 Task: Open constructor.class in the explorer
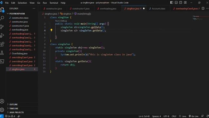coord(22,18)
